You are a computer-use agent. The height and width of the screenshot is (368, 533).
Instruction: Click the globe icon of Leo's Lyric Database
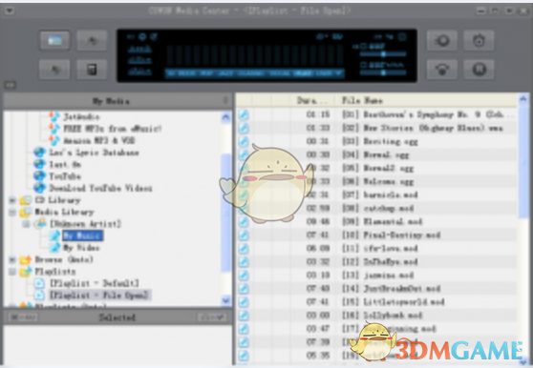coord(39,153)
